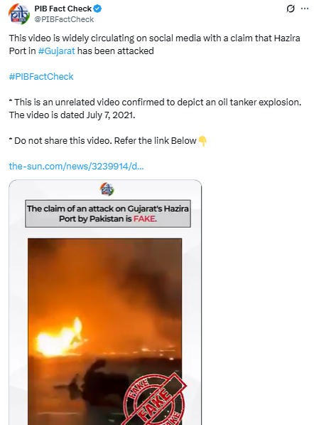Image resolution: width=314 pixels, height=425 pixels.
Task: Open the three-dot more options menu
Action: pos(305,9)
